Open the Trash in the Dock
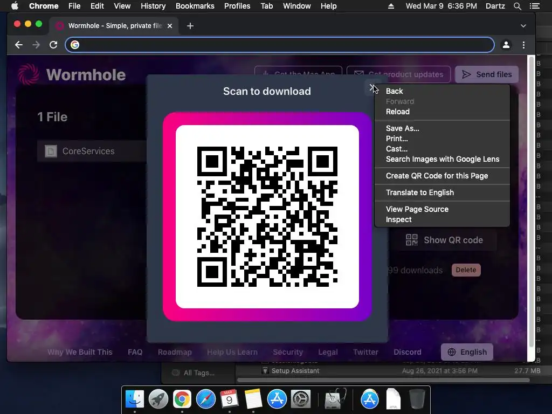Viewport: 552px width, 414px height. tap(417, 399)
